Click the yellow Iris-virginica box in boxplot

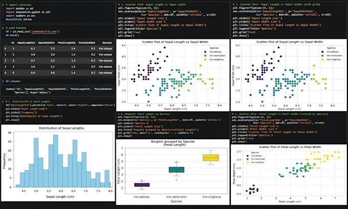[211, 158]
